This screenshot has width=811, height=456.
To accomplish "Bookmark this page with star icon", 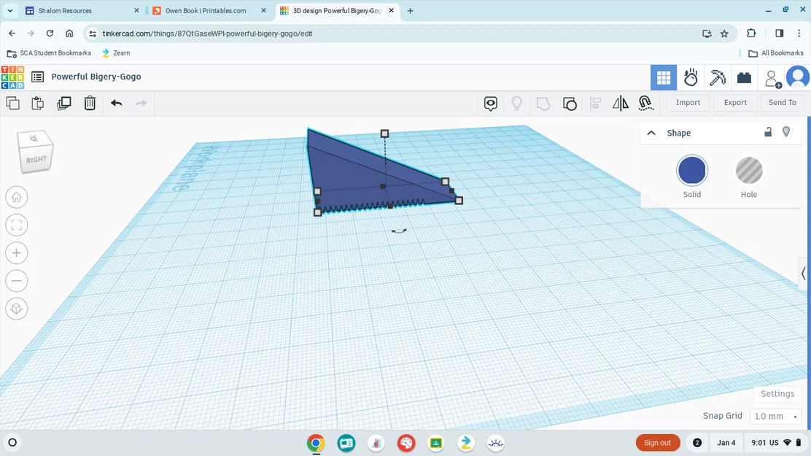I will click(x=724, y=34).
